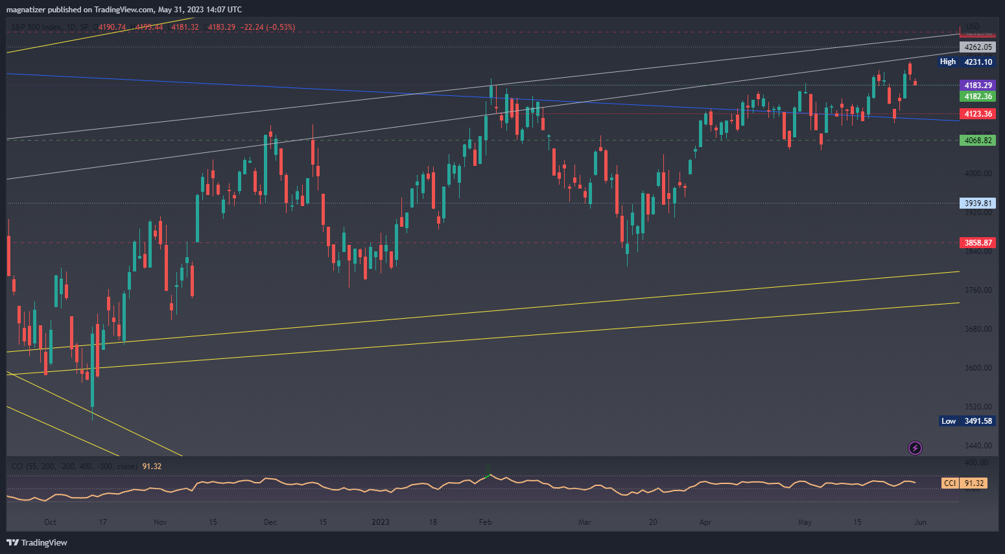Click the -22.24 (-0.53%) change value
Screen dimensions: 1005x554
[267, 27]
